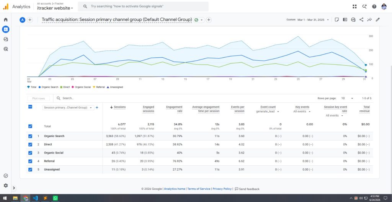Select the Reports icon in sidebar
The height and width of the screenshot is (202, 392).
(6, 29)
